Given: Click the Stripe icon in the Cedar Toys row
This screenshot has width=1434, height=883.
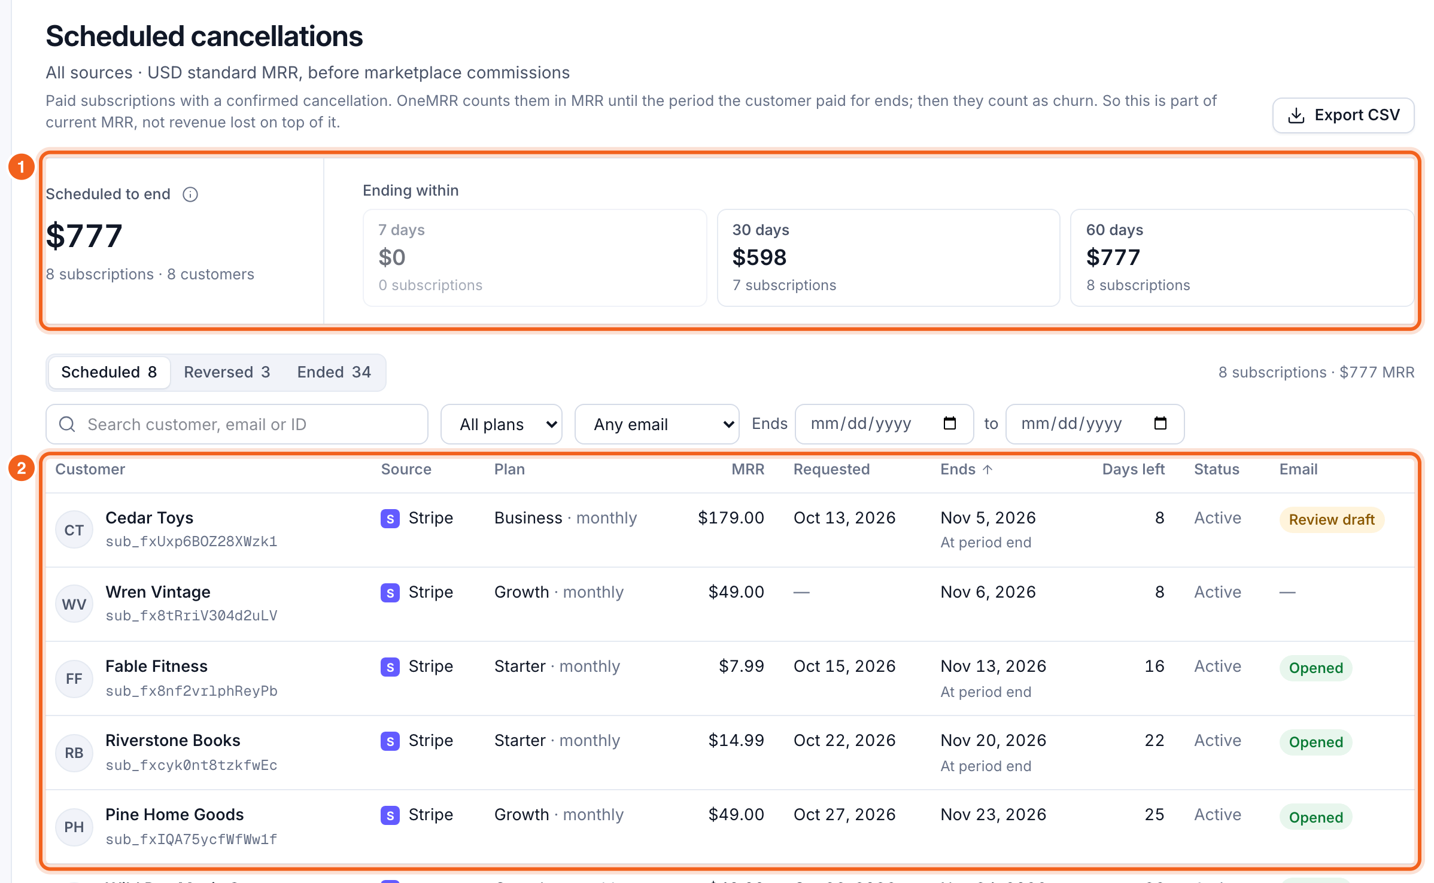Looking at the screenshot, I should tap(390, 518).
